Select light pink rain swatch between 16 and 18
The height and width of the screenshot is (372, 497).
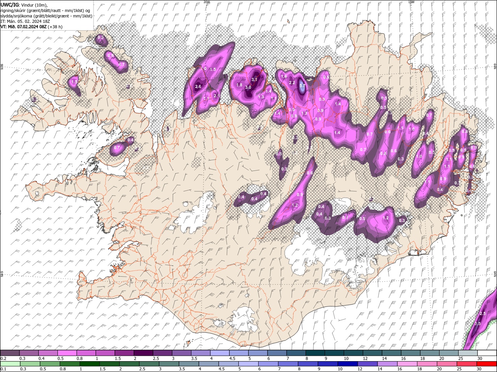click(407, 364)
